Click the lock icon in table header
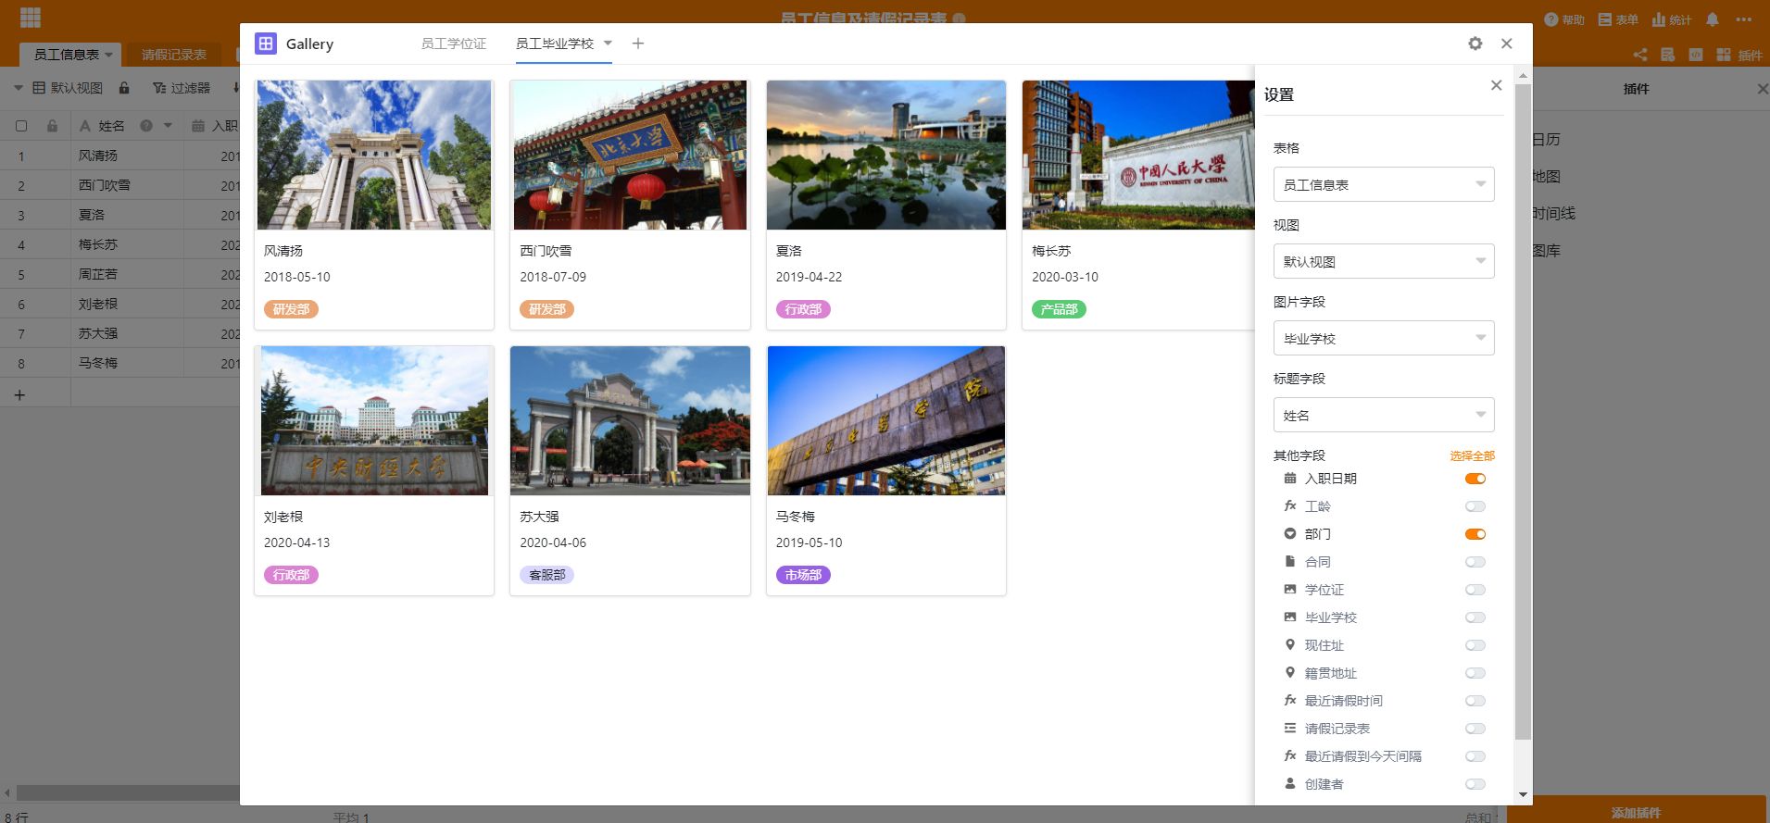This screenshot has height=823, width=1770. click(x=52, y=126)
